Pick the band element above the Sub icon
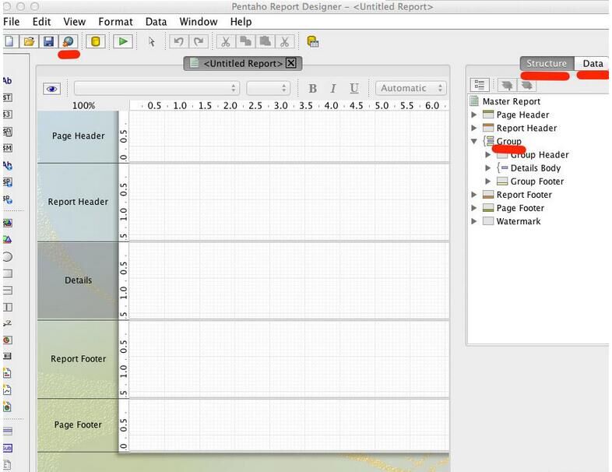This screenshot has width=612, height=472. [7, 431]
